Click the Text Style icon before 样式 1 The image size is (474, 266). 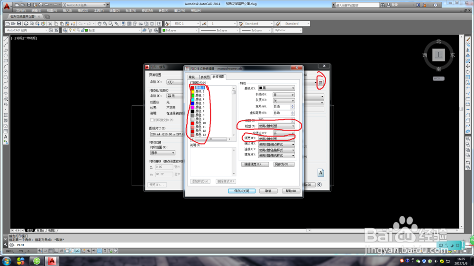(x=167, y=24)
